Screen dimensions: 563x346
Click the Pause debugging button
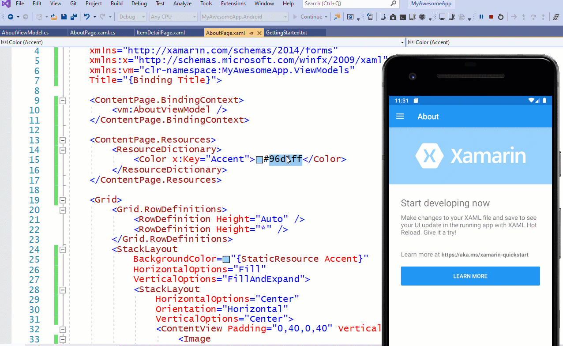(x=482, y=17)
